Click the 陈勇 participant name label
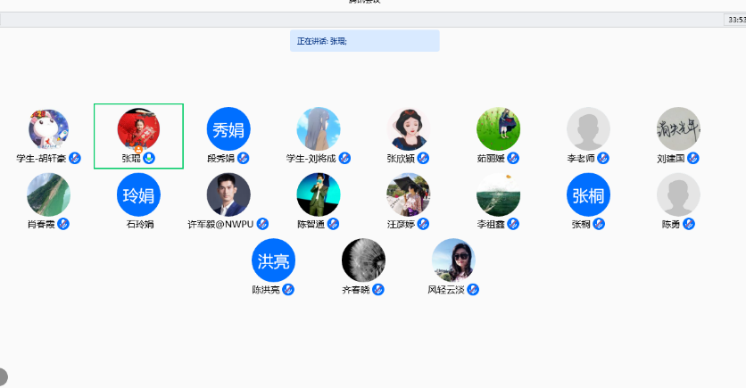Viewport: 746px width, 388px height. pyautogui.click(x=671, y=225)
